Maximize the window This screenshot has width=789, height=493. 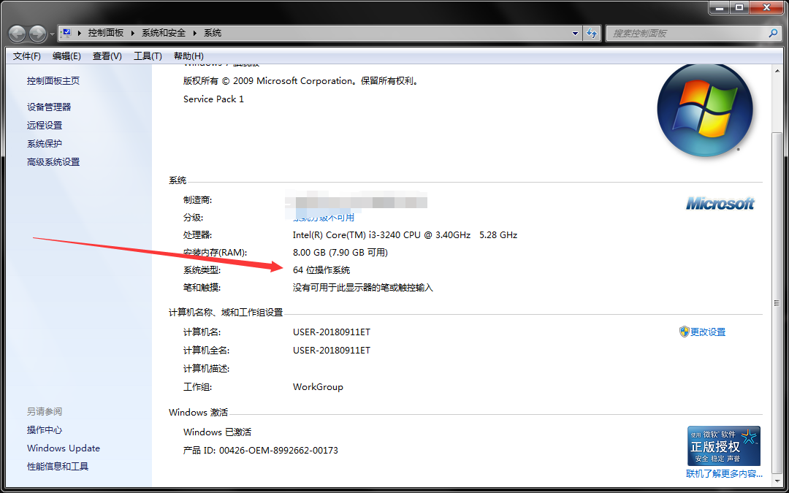click(739, 7)
